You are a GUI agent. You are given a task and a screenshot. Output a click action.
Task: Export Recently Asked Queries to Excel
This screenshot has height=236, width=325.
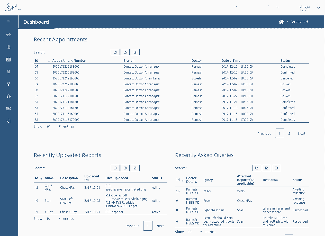click(267, 168)
